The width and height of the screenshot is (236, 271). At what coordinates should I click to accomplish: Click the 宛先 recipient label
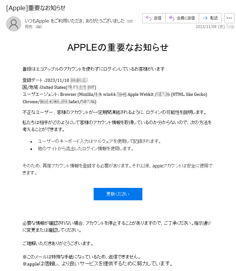point(29,27)
